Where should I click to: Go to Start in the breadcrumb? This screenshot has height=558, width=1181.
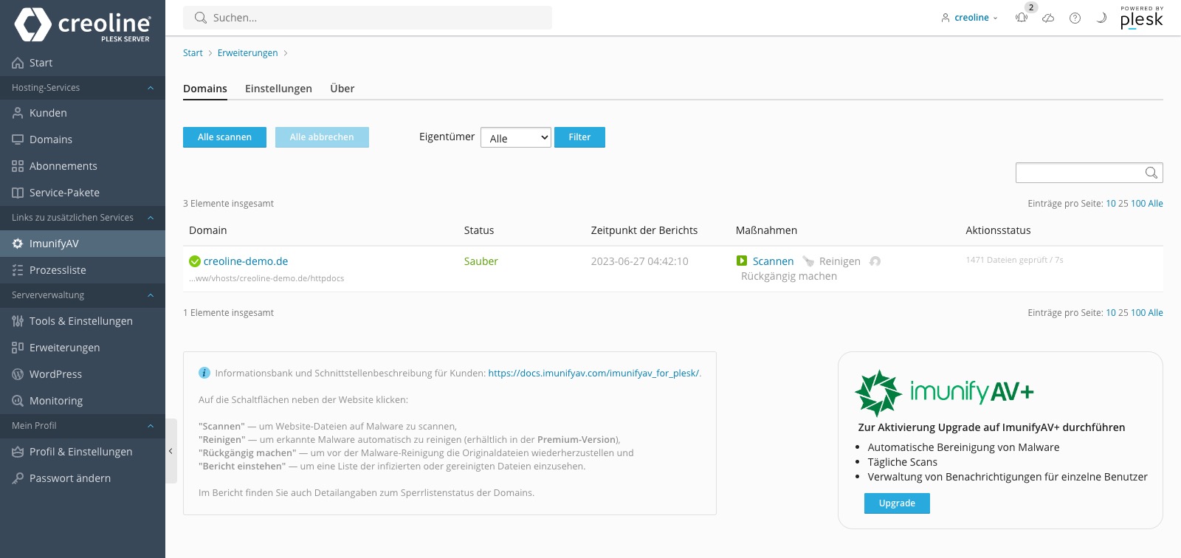pyautogui.click(x=193, y=53)
